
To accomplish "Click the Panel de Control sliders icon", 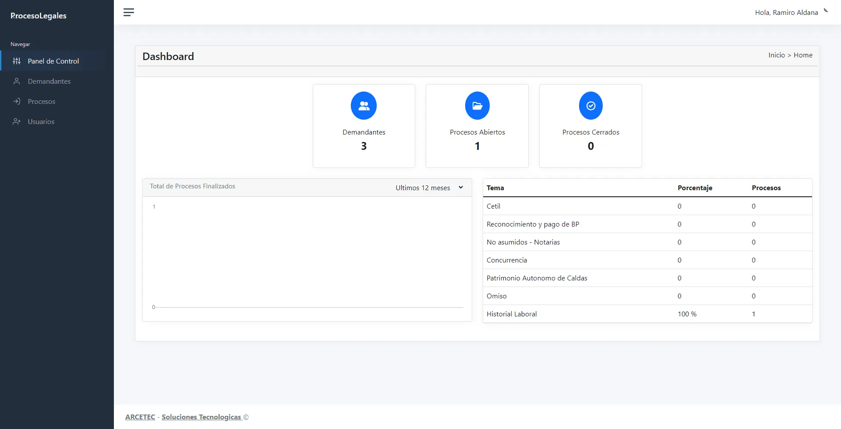I will [17, 61].
